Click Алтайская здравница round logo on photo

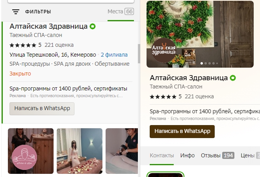(x=163, y=50)
